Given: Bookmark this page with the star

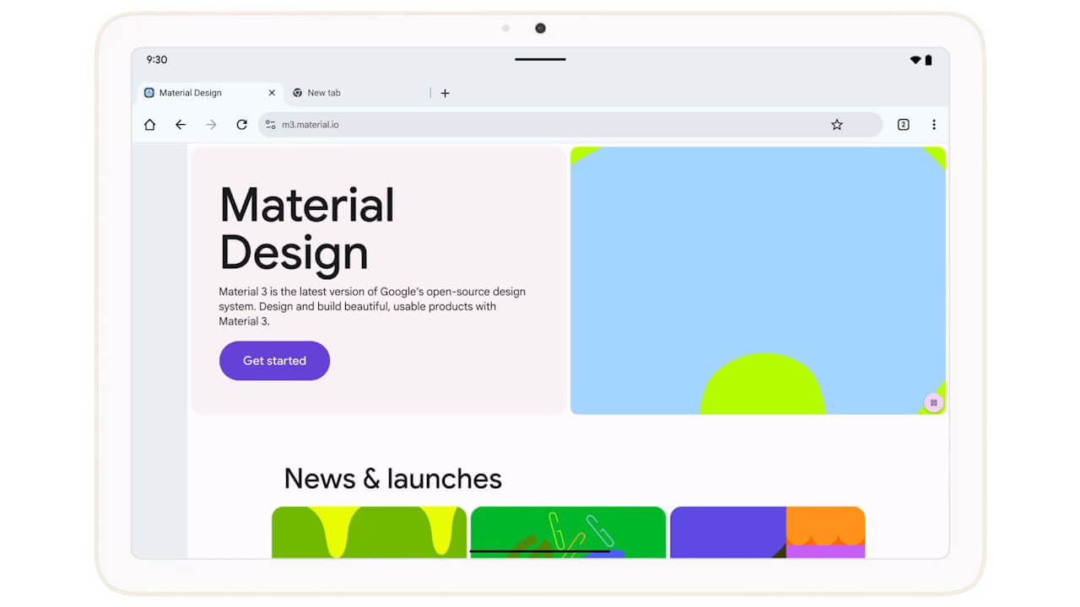Looking at the screenshot, I should tap(837, 125).
